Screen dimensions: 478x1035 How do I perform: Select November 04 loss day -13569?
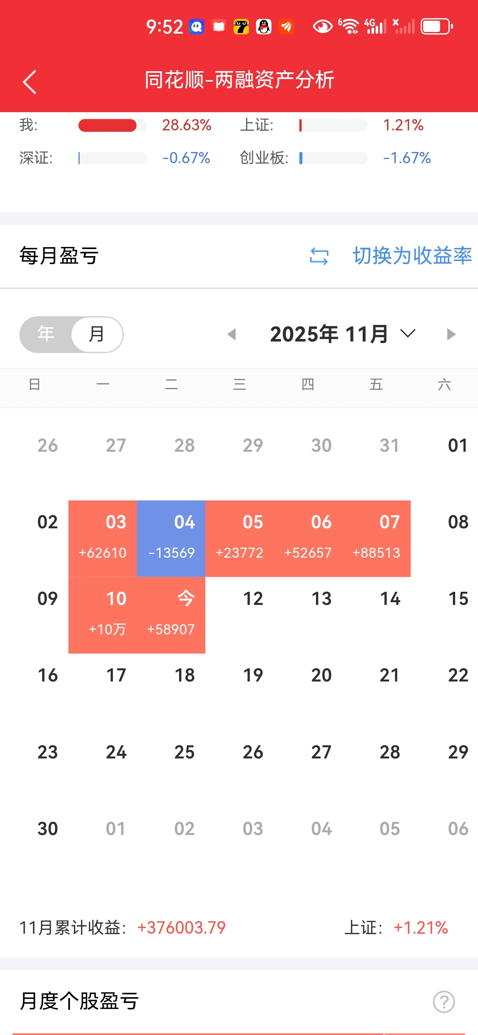pyautogui.click(x=171, y=538)
